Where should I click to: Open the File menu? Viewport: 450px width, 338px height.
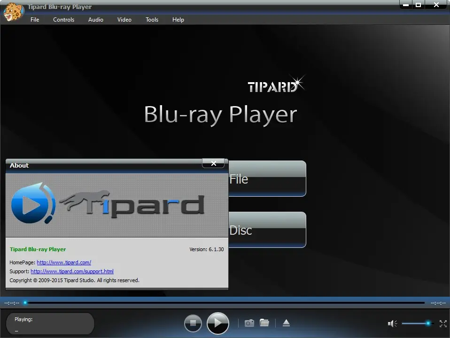tap(35, 20)
